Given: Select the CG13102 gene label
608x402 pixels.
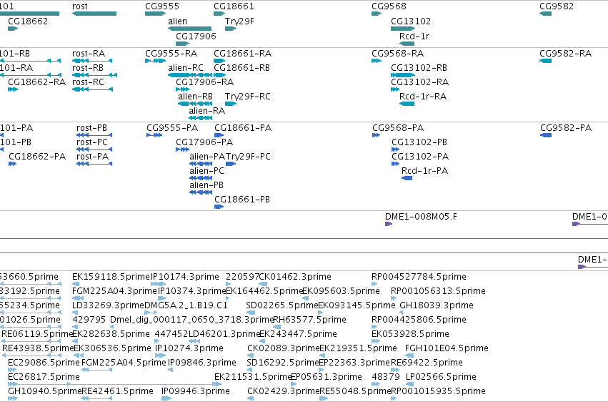Looking at the screenshot, I should pyautogui.click(x=411, y=21).
